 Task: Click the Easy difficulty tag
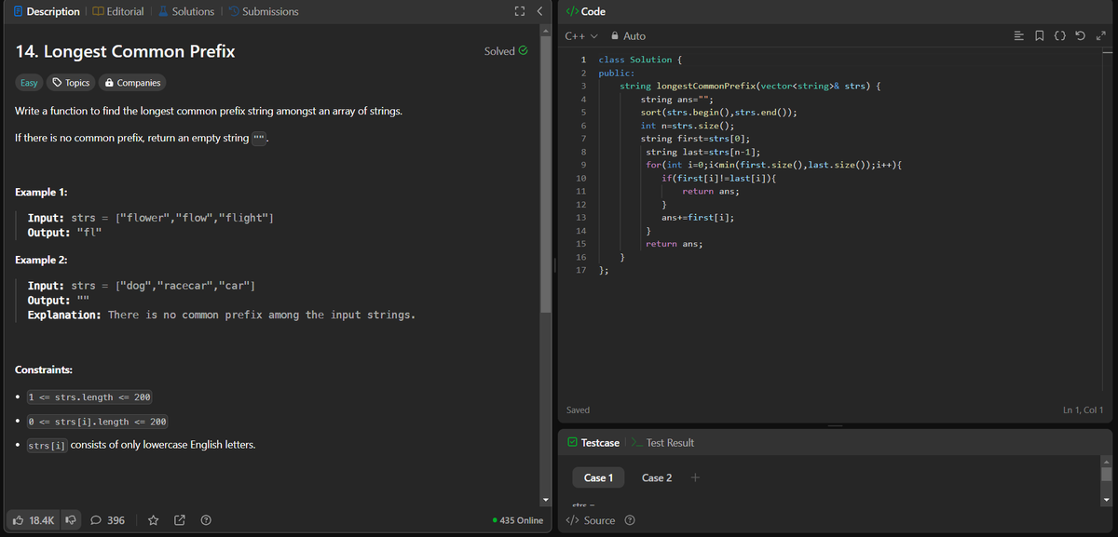click(30, 83)
